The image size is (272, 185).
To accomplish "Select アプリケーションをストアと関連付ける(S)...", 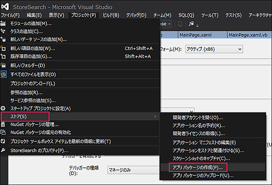I will [213, 151].
